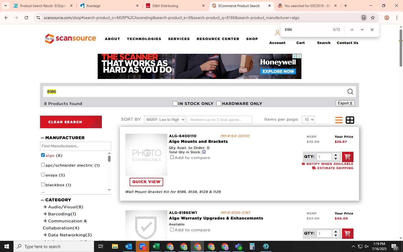Screen dimensions: 403x252
Task: Open Microsoft Teams from taskbar
Action: [x=238, y=246]
